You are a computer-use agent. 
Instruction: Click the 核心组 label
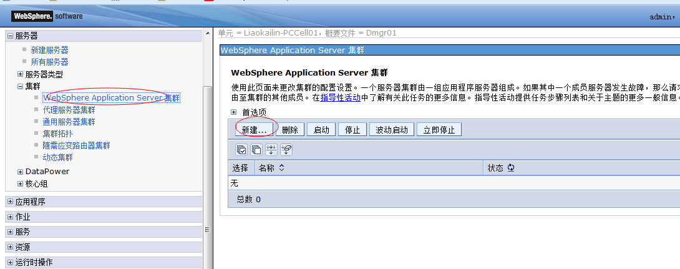[x=36, y=184]
